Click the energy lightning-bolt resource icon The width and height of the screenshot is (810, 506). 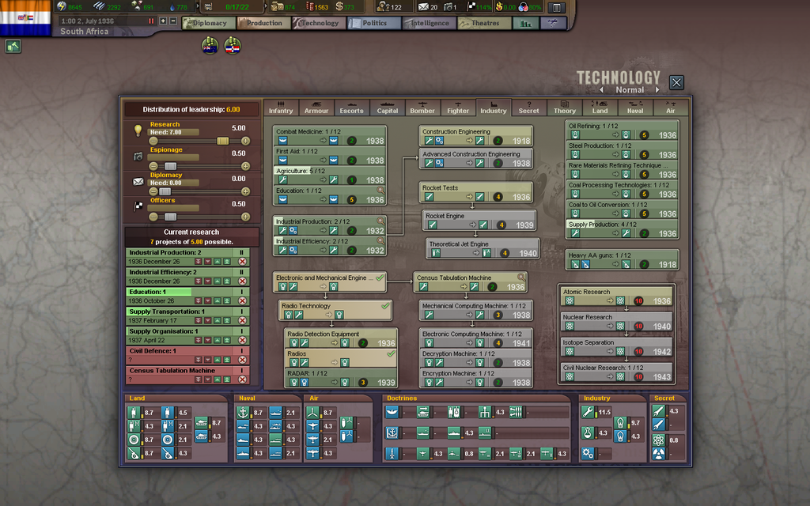click(62, 6)
